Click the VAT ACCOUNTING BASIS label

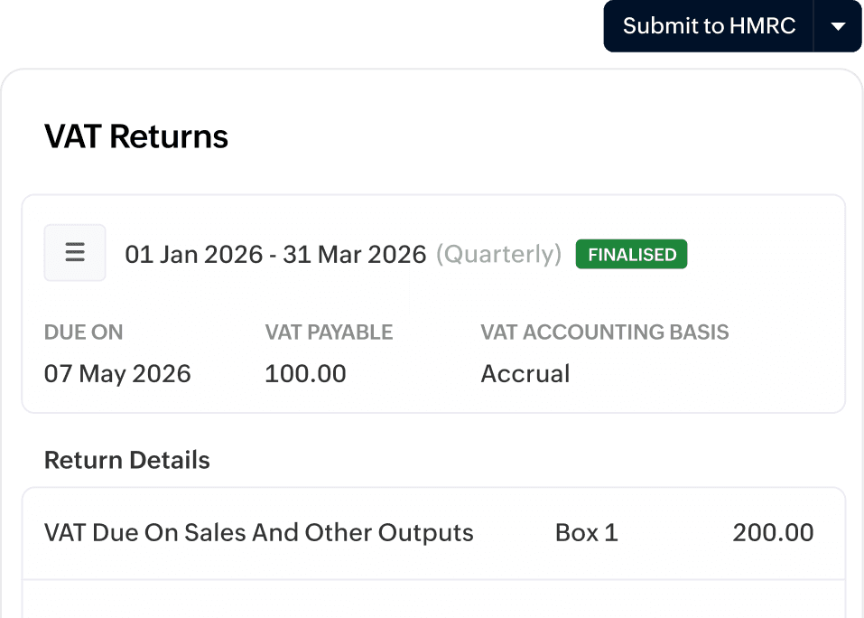point(604,332)
